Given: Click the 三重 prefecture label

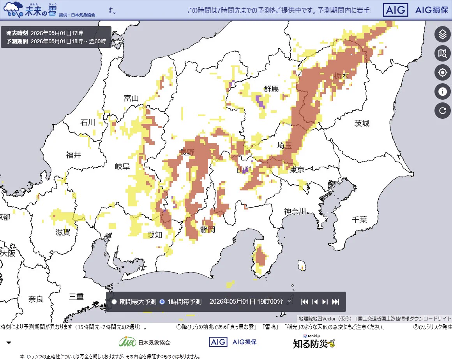Looking at the screenshot, I should click(x=76, y=296).
